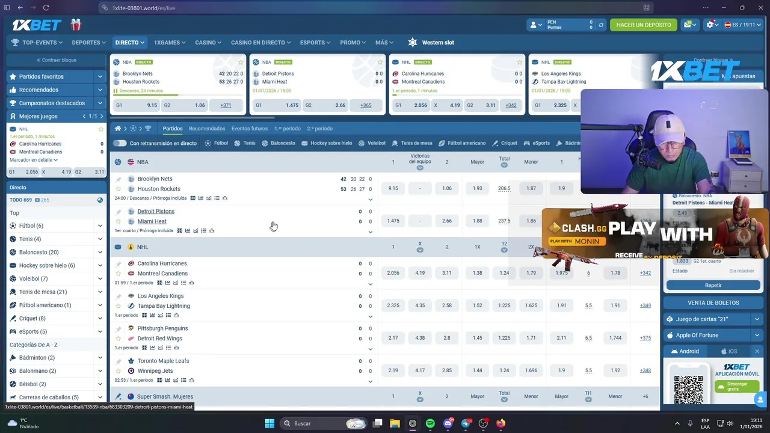The width and height of the screenshot is (770, 433).
Task: Open File Explorer from the taskbar
Action: 395,423
